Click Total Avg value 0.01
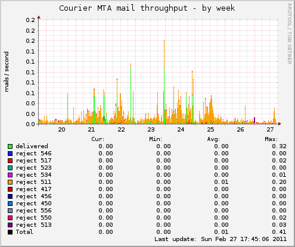The image size is (295, 247). [221, 232]
